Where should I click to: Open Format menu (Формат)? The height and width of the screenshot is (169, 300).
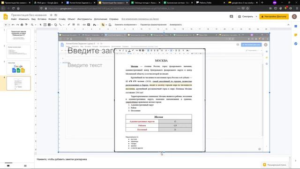52,19
